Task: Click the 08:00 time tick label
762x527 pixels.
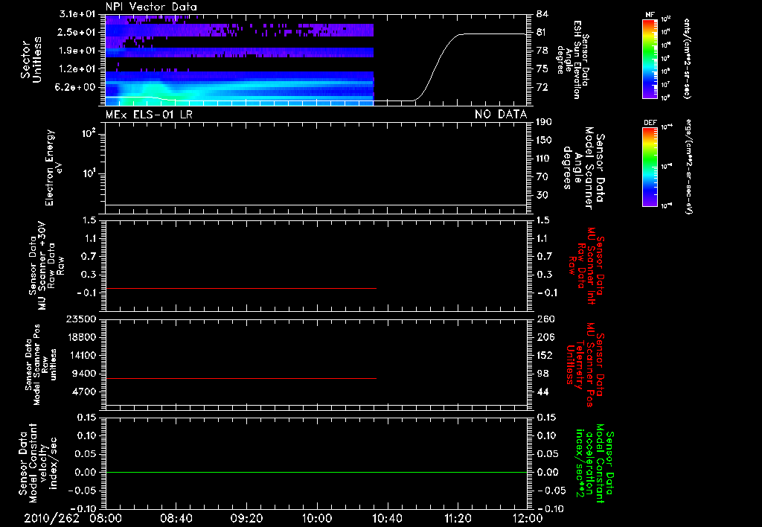Action: coord(106,518)
